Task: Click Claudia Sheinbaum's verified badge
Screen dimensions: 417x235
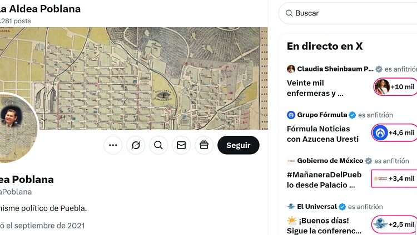Action: pos(379,69)
